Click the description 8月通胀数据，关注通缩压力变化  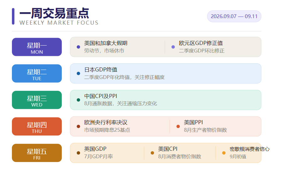121,104
